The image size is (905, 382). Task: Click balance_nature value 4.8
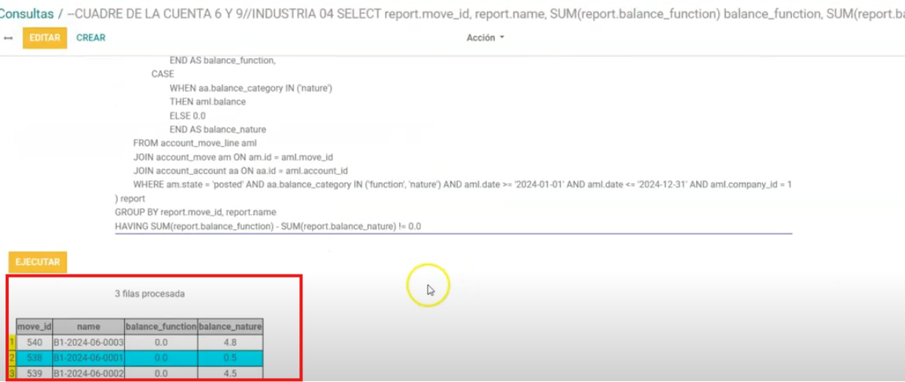pos(229,342)
